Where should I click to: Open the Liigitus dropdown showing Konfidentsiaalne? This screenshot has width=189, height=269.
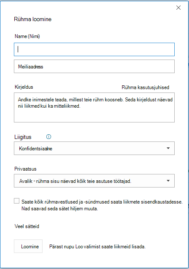(94, 148)
